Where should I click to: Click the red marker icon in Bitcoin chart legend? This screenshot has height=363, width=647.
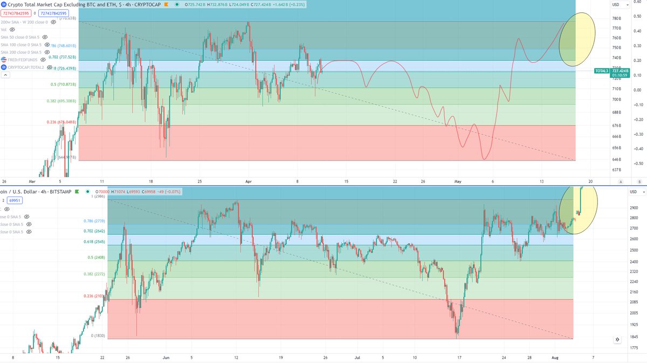click(77, 192)
